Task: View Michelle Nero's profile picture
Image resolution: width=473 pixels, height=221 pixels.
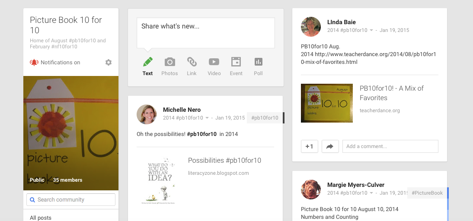Action: (x=147, y=114)
